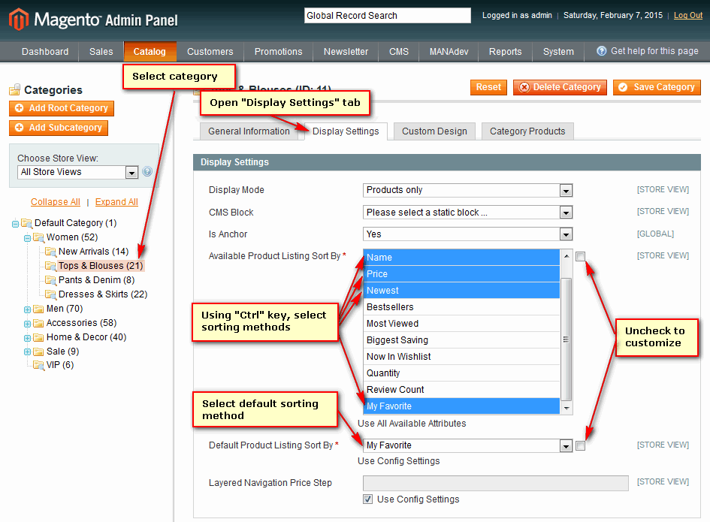Open the Customers menu
Image resolution: width=710 pixels, height=522 pixels.
point(210,52)
